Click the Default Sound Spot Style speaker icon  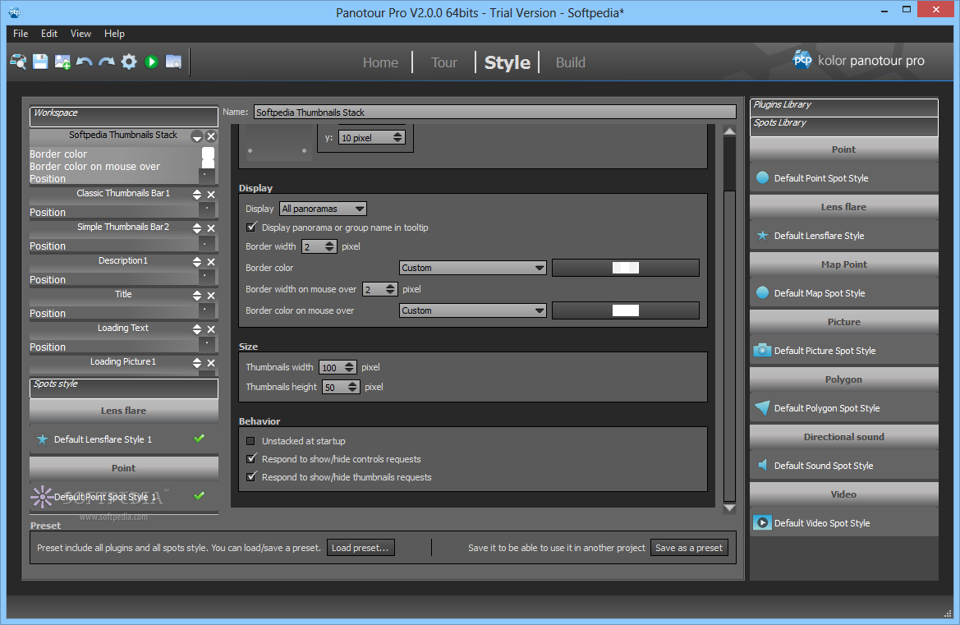point(762,465)
